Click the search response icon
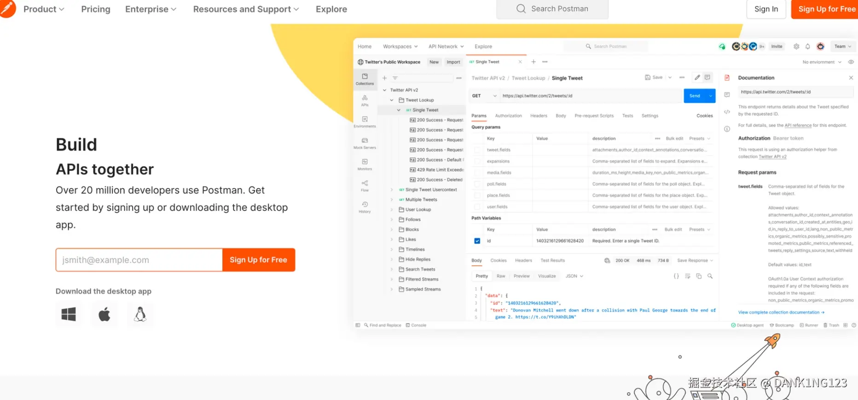The width and height of the screenshot is (858, 400). point(710,276)
